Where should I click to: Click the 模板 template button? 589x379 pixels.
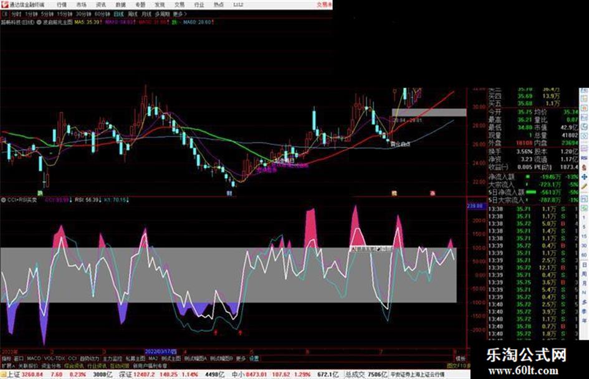pyautogui.click(x=460, y=358)
